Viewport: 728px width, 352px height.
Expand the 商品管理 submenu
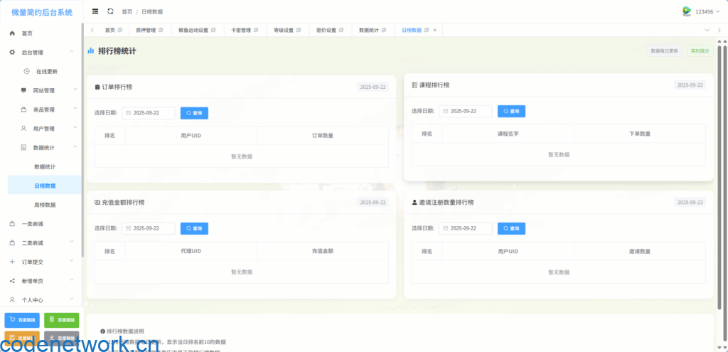pyautogui.click(x=75, y=110)
